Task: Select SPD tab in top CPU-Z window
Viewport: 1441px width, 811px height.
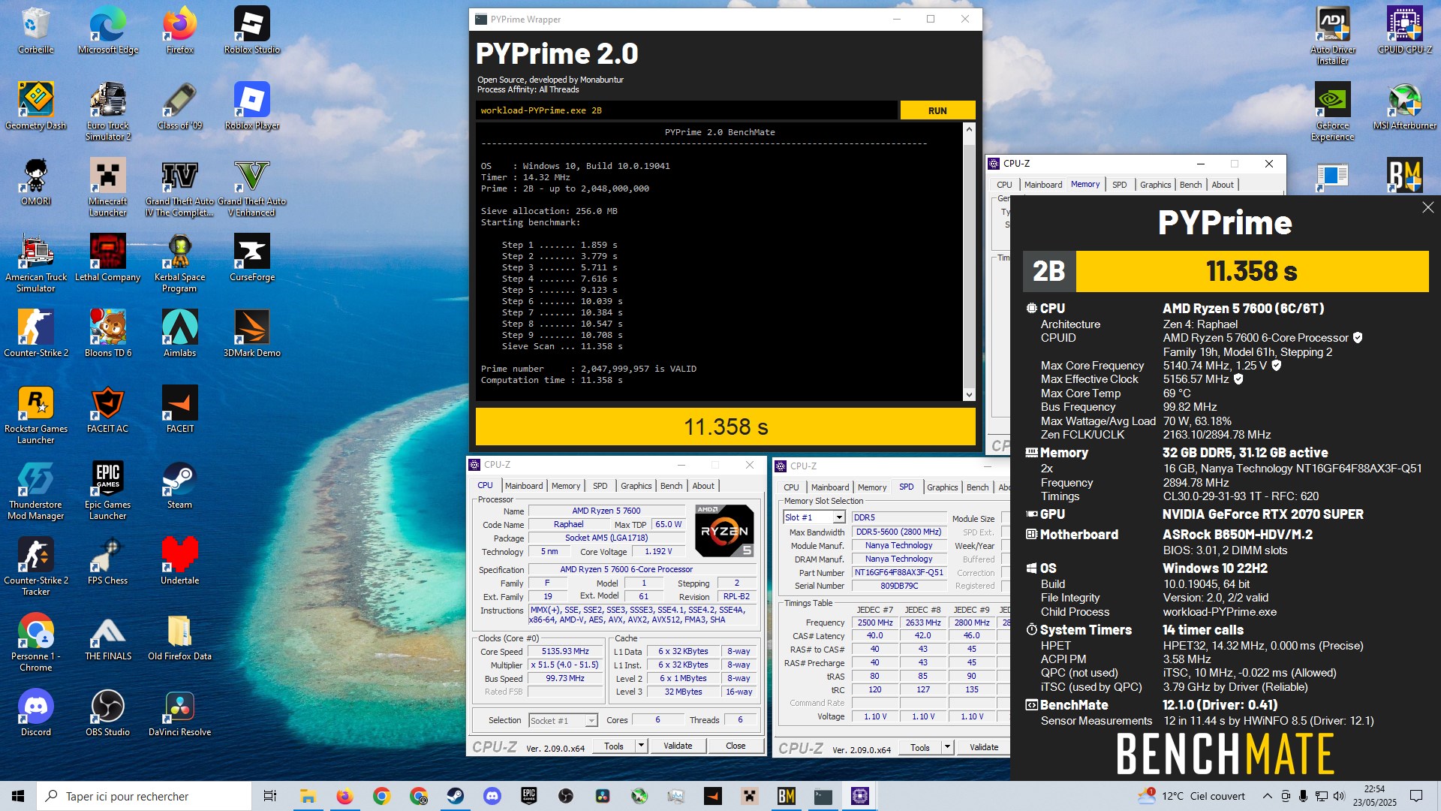Action: (x=1119, y=185)
